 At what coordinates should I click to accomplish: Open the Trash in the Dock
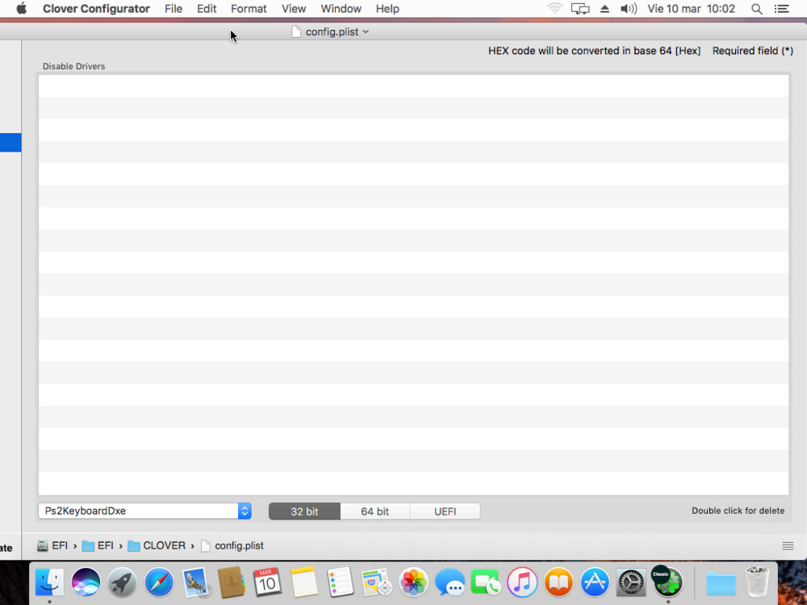coord(758,582)
